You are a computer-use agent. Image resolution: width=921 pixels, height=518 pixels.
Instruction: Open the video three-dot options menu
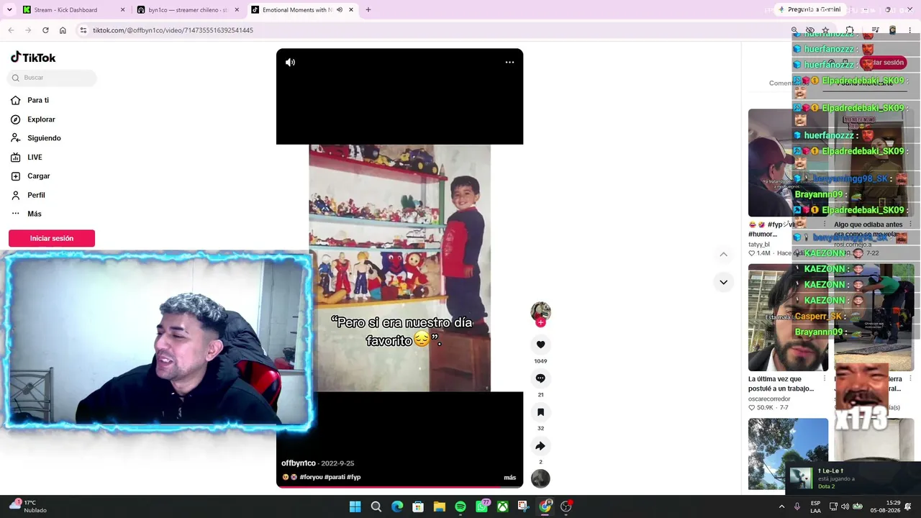coord(509,63)
